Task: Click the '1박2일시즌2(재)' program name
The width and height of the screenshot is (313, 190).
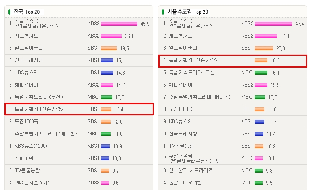Action: (x=32, y=182)
